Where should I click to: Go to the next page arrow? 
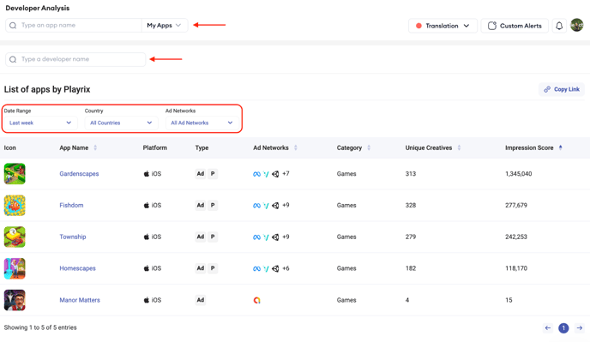(x=580, y=328)
